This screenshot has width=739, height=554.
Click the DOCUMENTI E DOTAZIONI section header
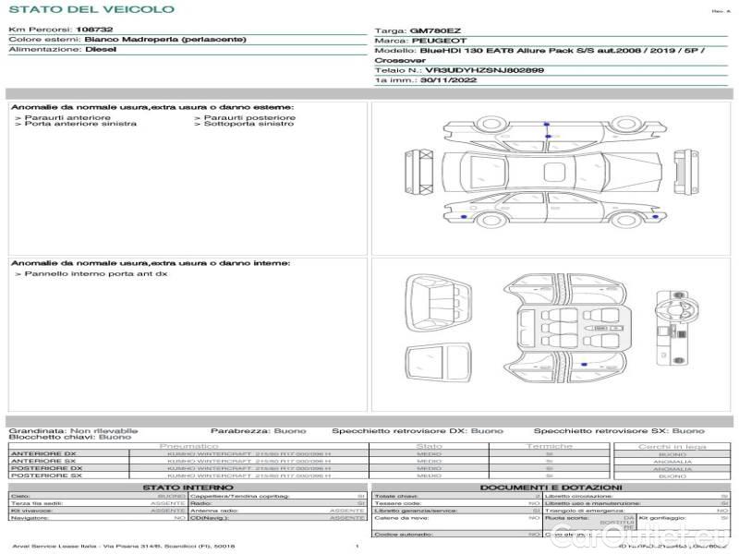point(551,488)
